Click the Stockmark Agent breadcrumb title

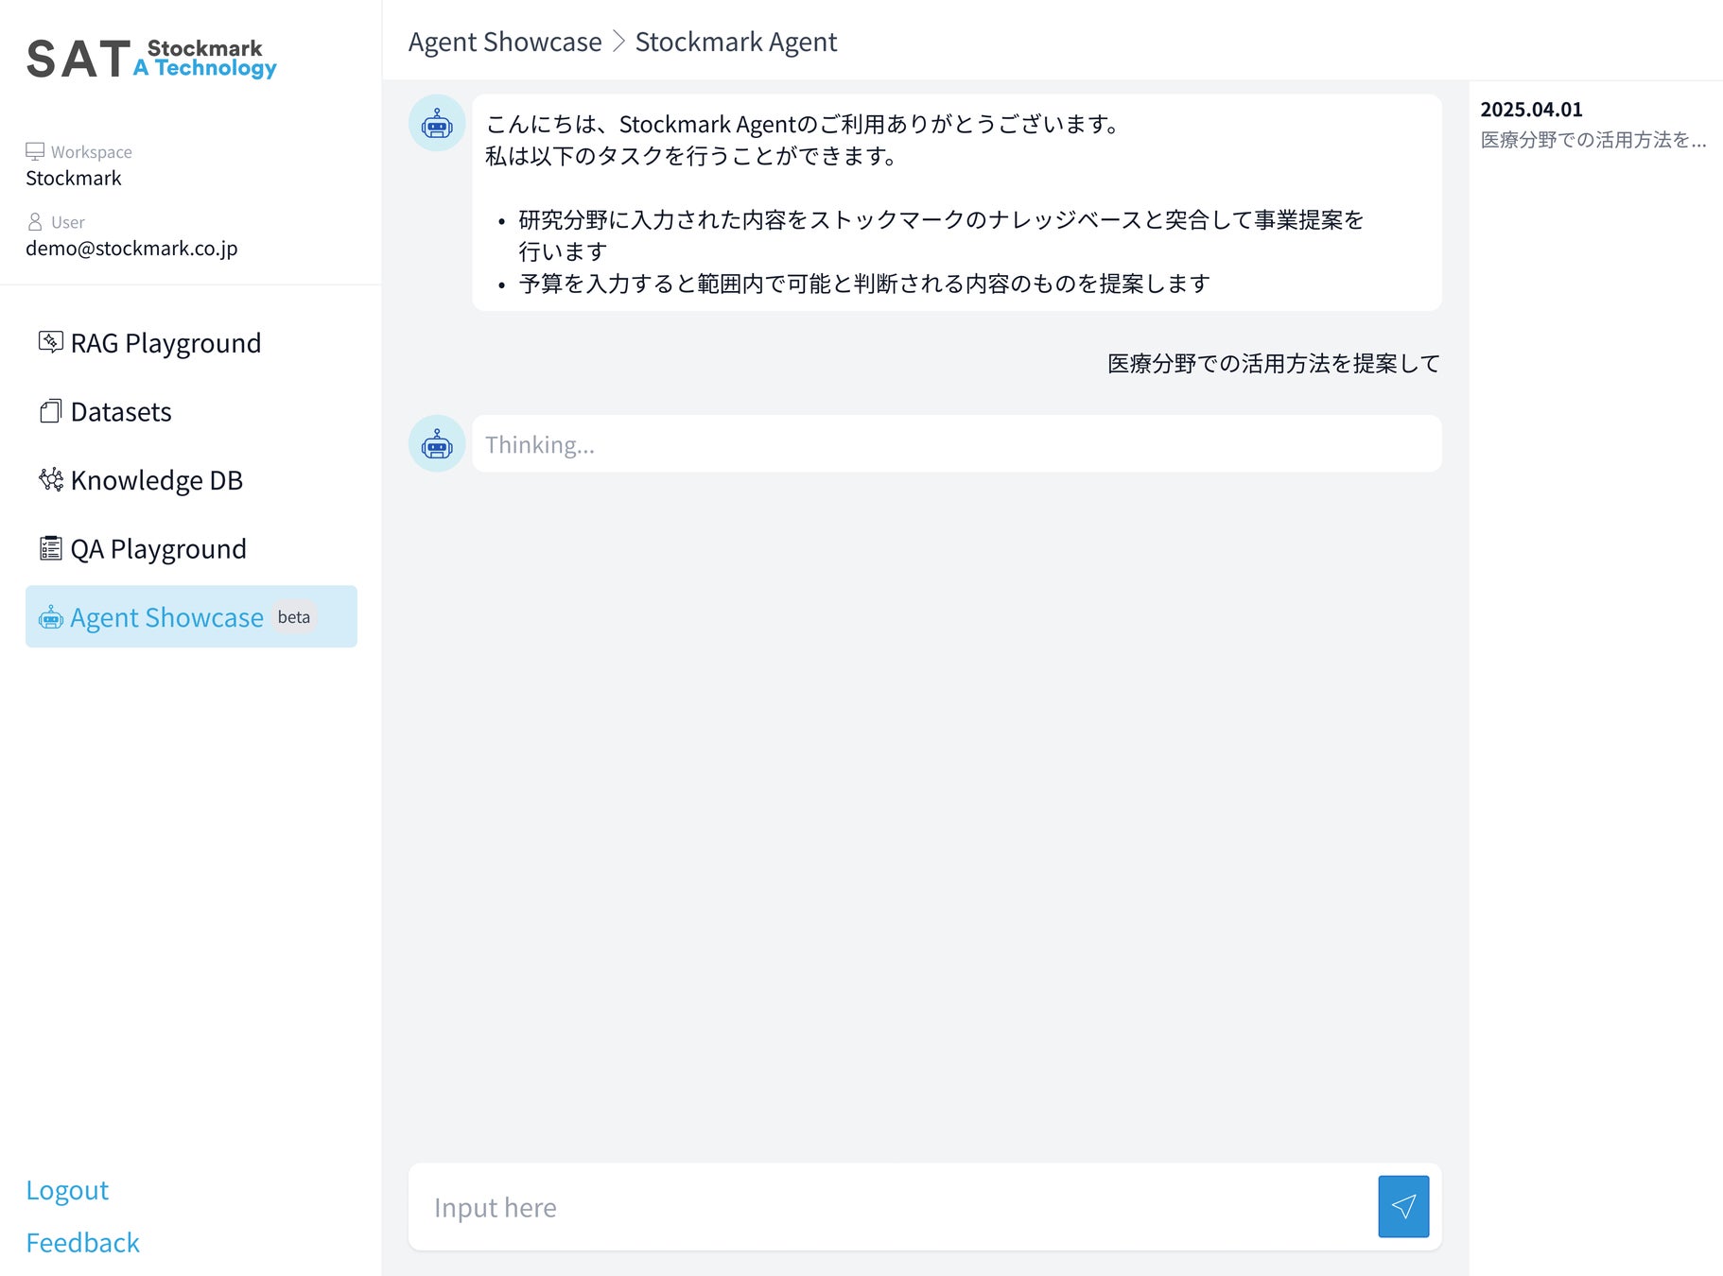(736, 42)
